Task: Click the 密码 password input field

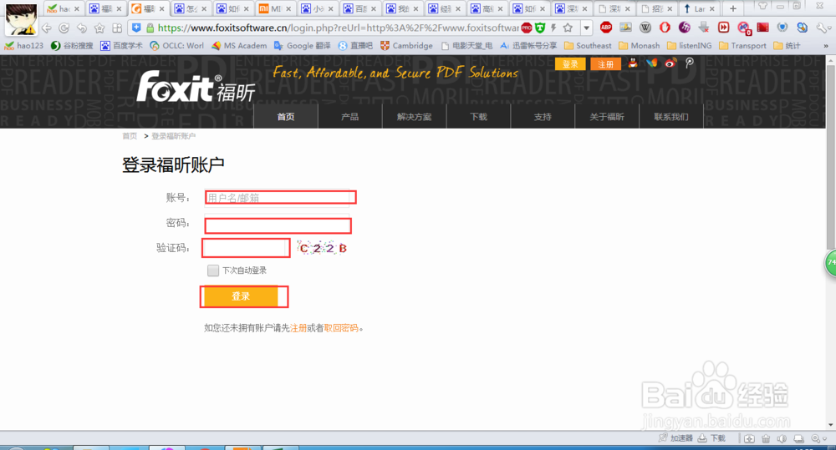Action: coord(278,225)
